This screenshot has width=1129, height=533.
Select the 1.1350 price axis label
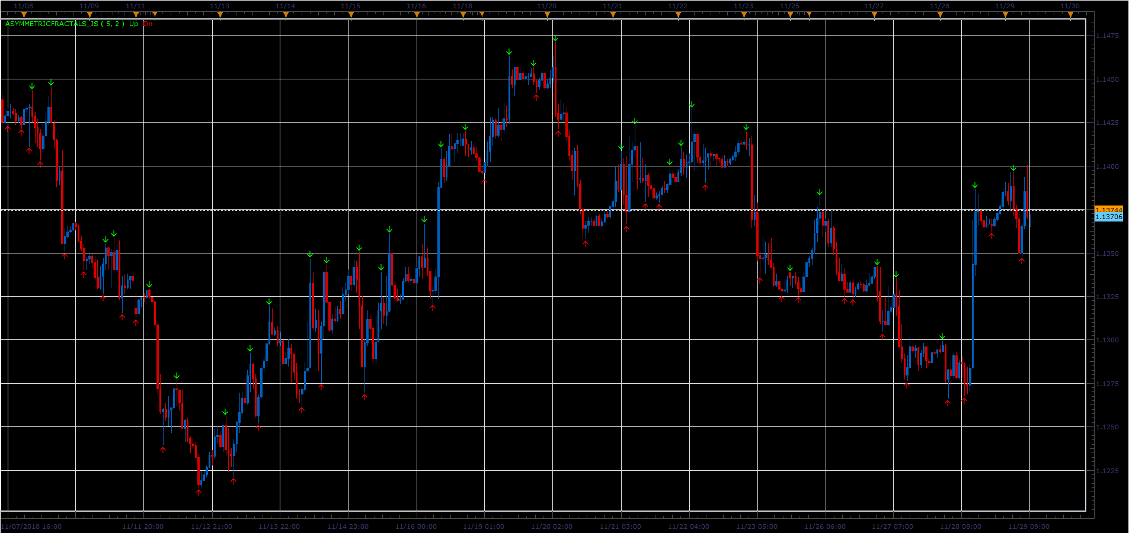pyautogui.click(x=1107, y=253)
